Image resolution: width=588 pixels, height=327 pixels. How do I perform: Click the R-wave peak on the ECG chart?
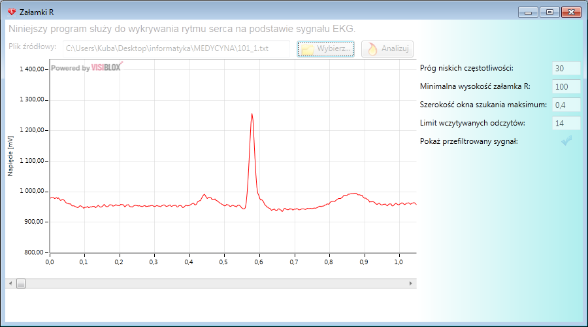pyautogui.click(x=252, y=114)
